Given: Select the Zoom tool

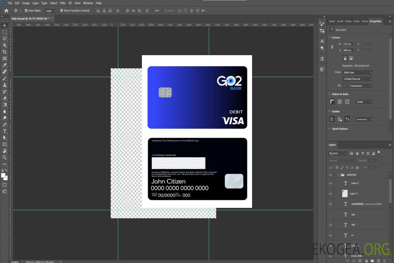Looking at the screenshot, I should click(x=4, y=157).
